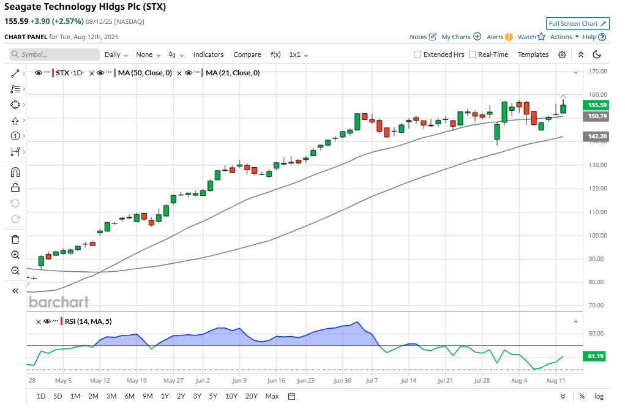Open MA 50 color swatch
Viewport: 625px width, 412px height.
pos(115,73)
